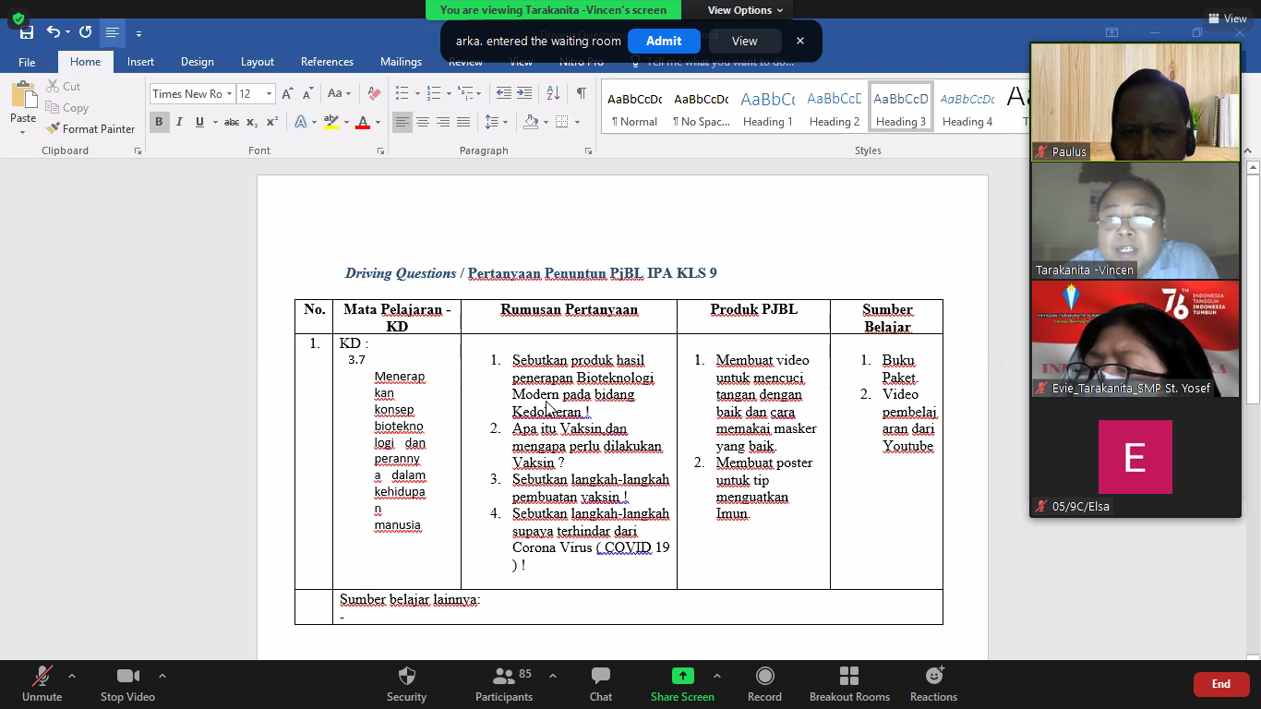The height and width of the screenshot is (709, 1261).
Task: Open the Zoom Security shield menu
Action: coord(406,684)
